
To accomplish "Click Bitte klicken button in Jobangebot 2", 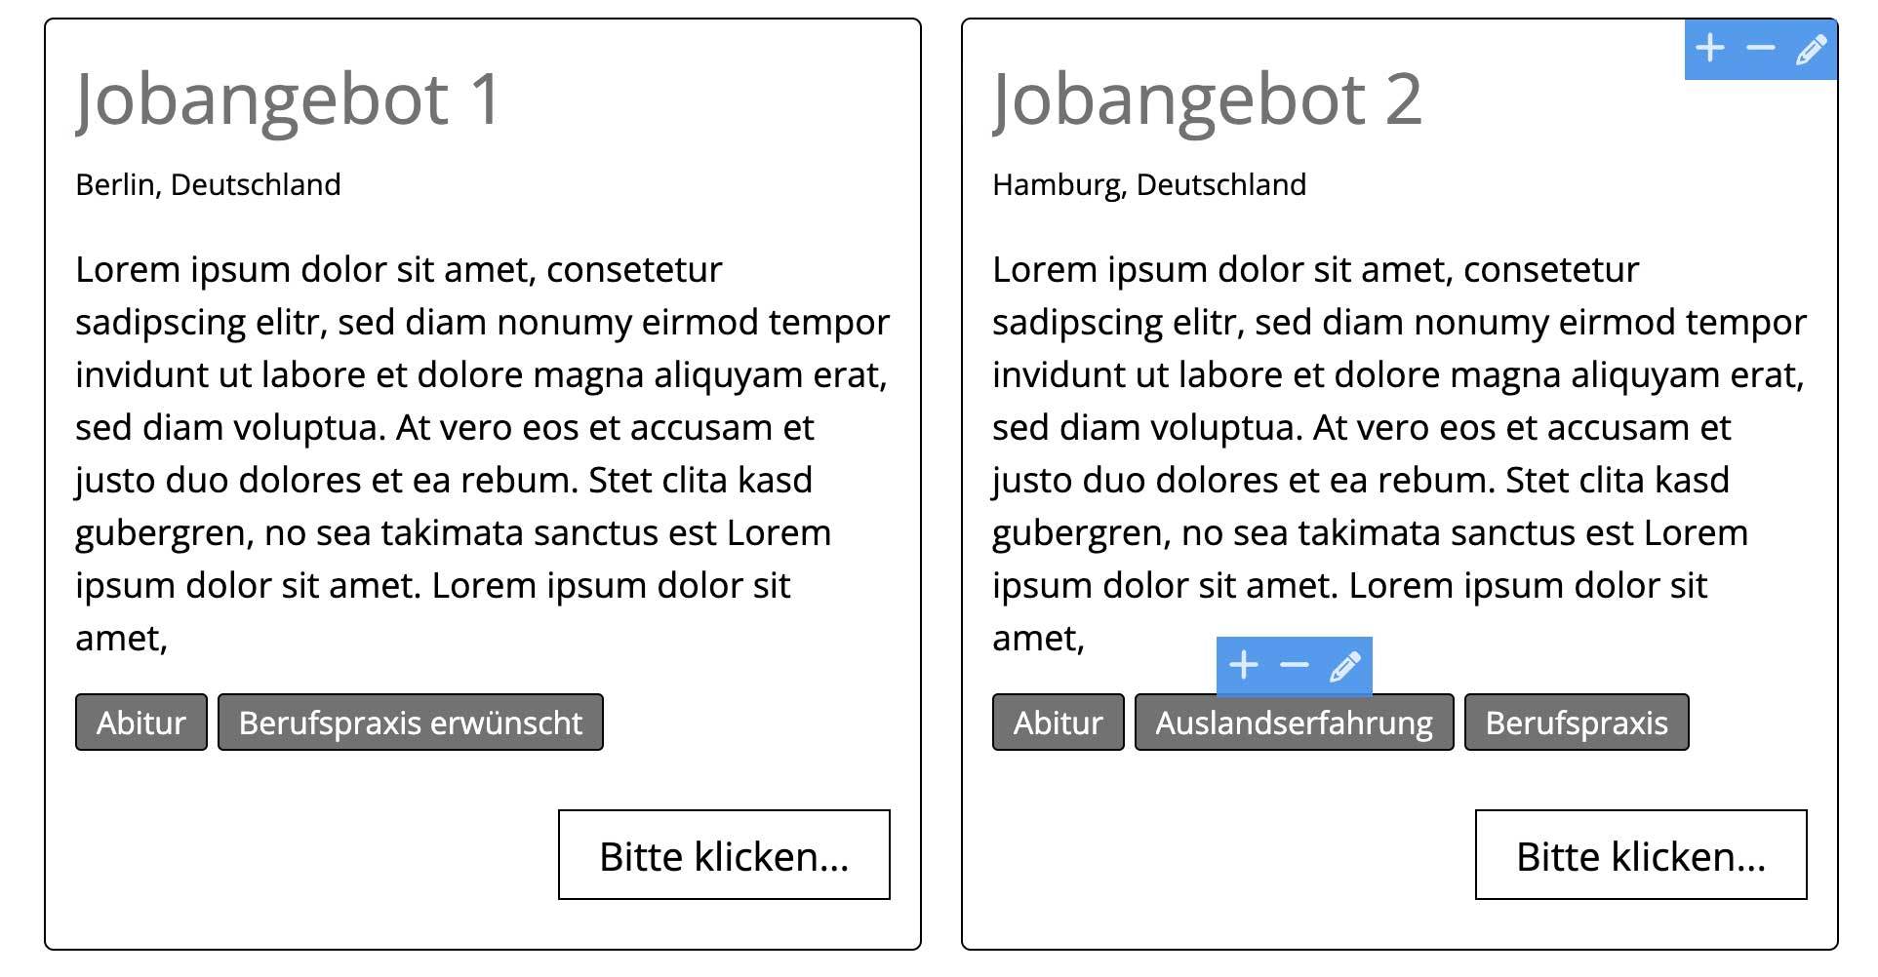I will tap(1641, 854).
